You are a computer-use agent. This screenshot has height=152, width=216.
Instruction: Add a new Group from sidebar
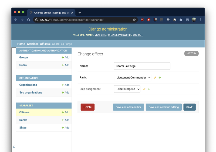(x=66, y=57)
